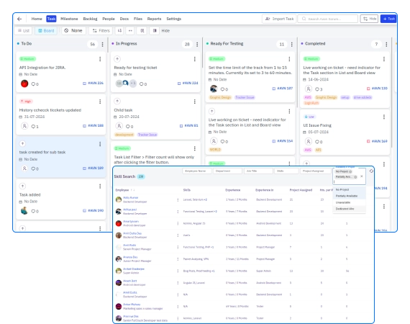Switch to List view
Screen dimensions: 410x324
pos(23,31)
